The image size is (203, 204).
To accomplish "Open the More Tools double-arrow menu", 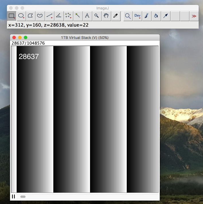I will pos(194,16).
